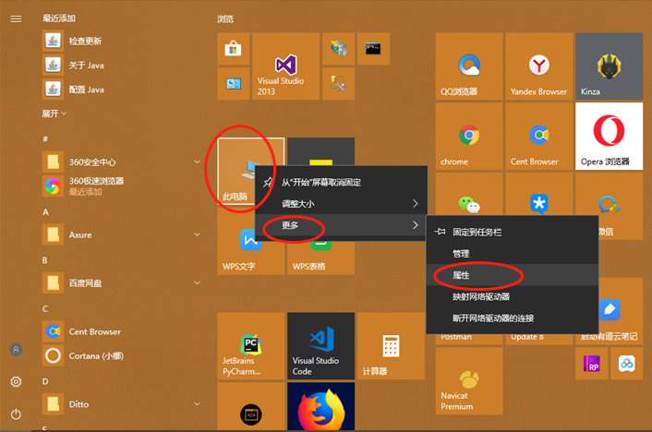Image resolution: width=652 pixels, height=432 pixels.
Task: Launch Firefox tile
Action: 320,407
